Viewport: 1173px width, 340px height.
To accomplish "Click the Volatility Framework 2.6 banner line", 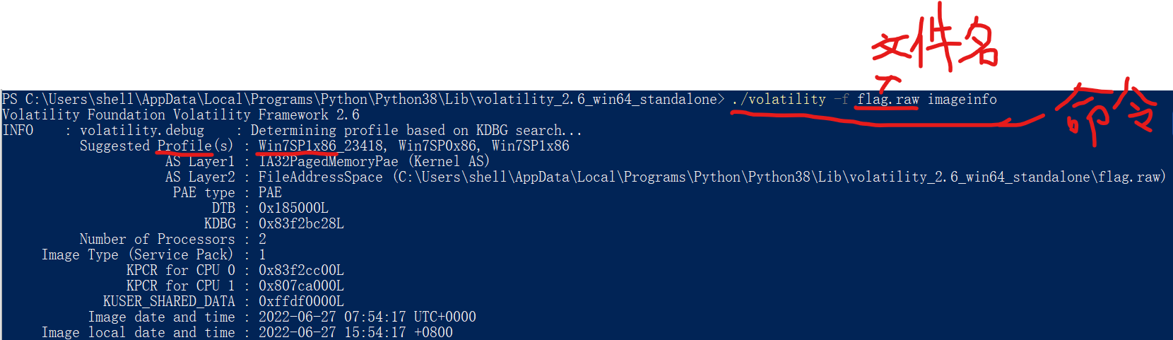I will [181, 115].
